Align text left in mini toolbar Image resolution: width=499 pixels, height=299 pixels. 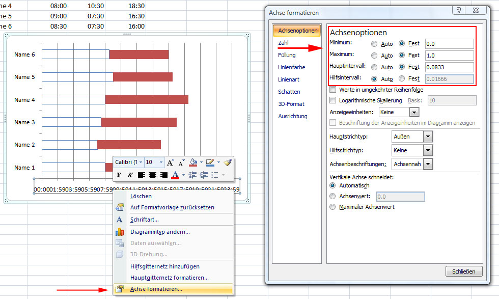142,175
